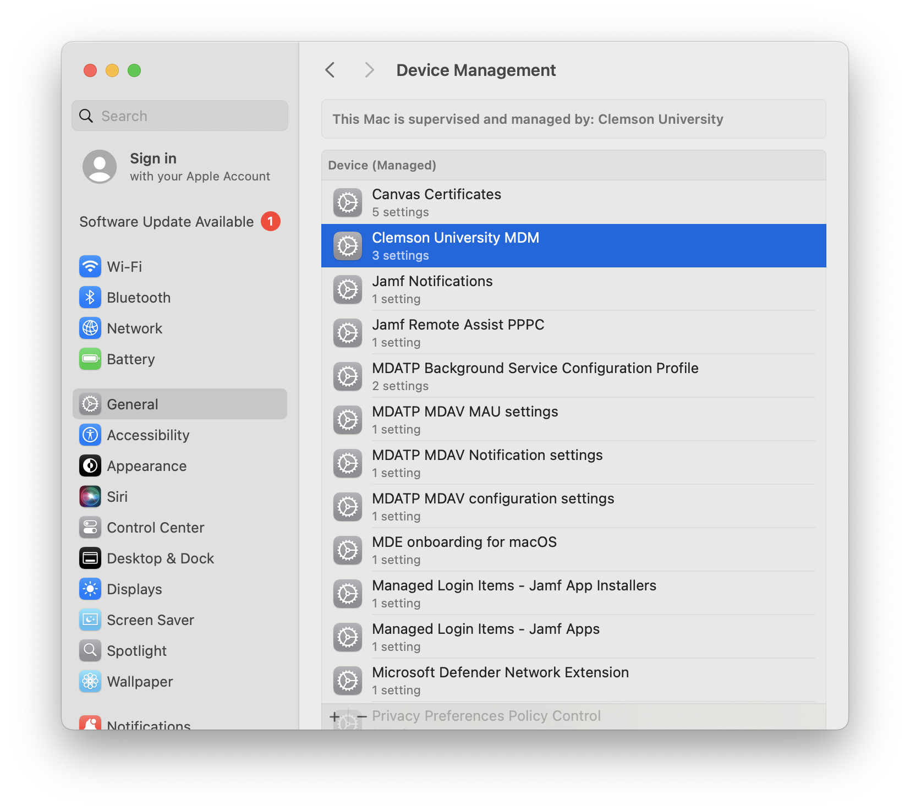
Task: Click the Managed Login Items - Jamf Apps icon
Action: point(348,637)
